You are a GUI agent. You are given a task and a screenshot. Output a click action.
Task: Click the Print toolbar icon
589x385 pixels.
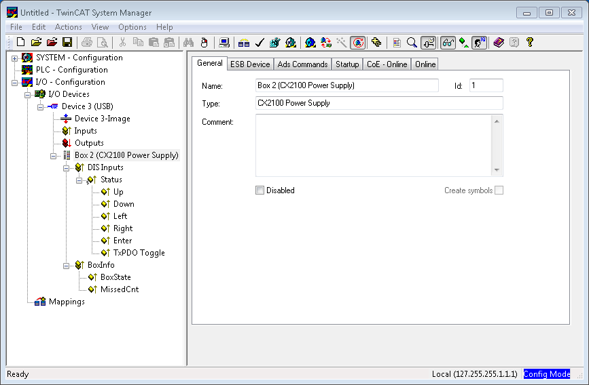(x=87, y=42)
